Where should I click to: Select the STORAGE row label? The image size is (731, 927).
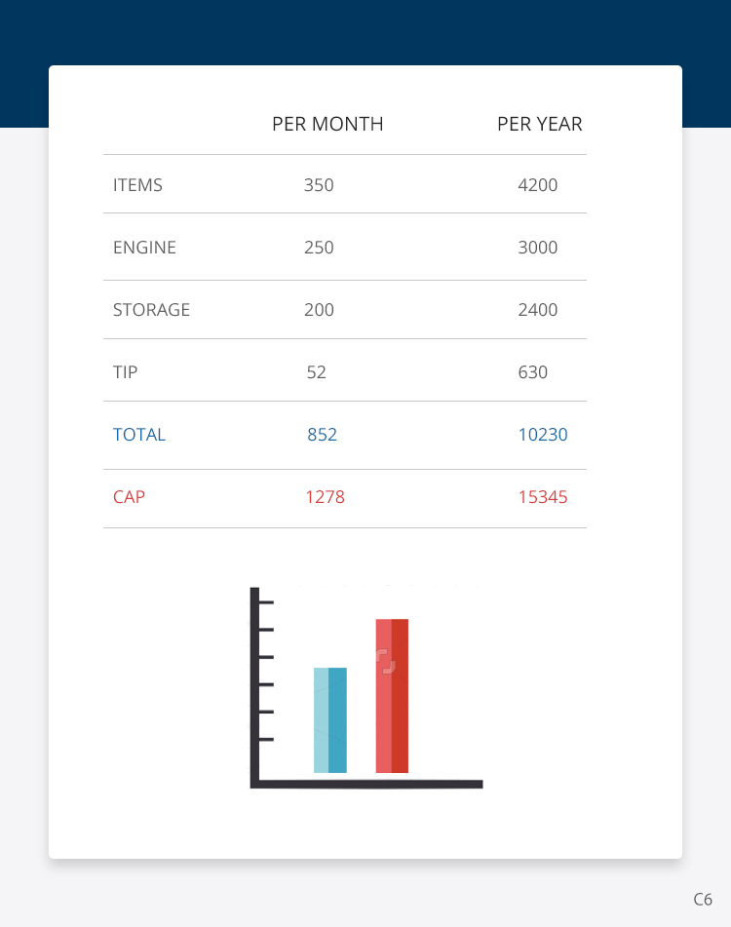(151, 310)
